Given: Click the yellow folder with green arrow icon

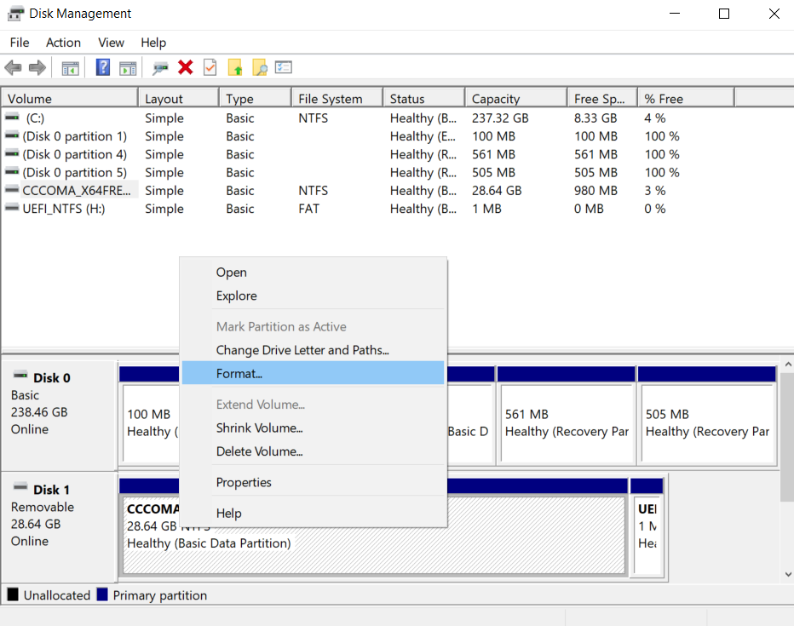Looking at the screenshot, I should (x=235, y=68).
